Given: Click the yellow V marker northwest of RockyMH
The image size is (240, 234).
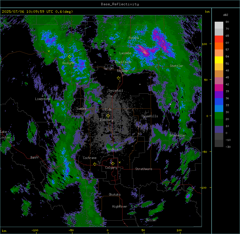Looking at the screenshot, I should tap(49, 51).
